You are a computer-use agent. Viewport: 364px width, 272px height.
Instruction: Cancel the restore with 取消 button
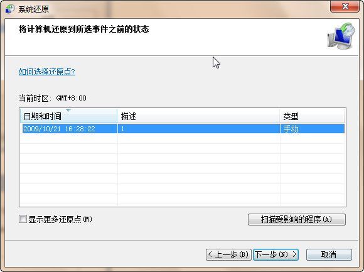[x=329, y=255]
